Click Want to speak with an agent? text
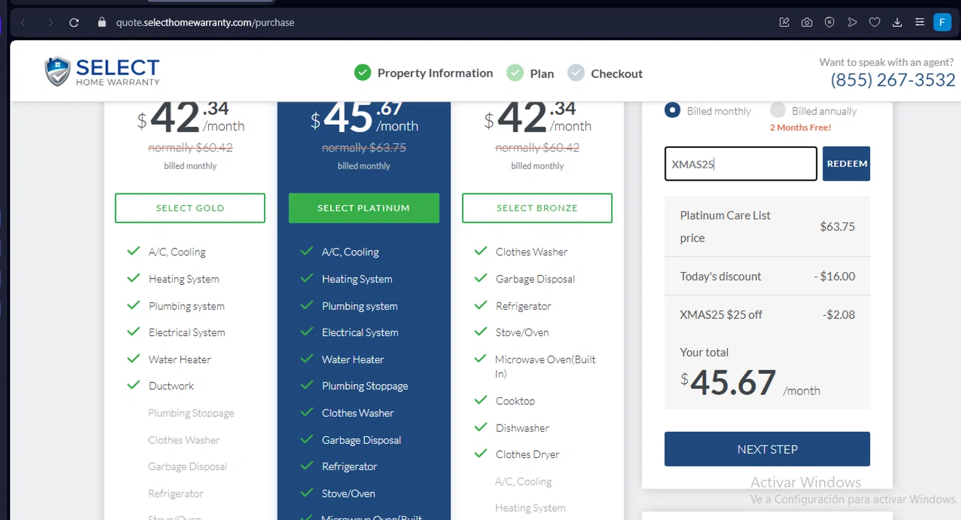This screenshot has height=520, width=961. [x=887, y=62]
